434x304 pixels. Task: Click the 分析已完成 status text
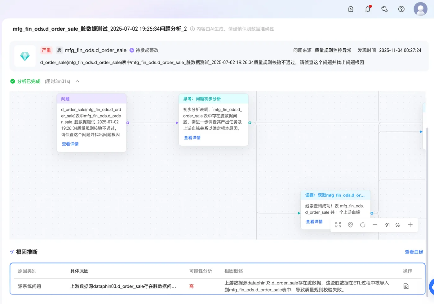[29, 81]
